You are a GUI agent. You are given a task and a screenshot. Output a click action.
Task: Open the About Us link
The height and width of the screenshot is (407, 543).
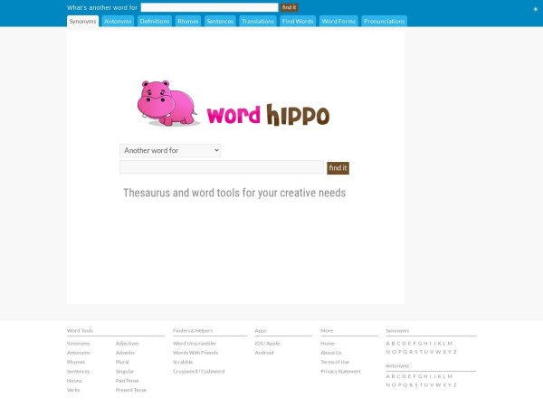pyautogui.click(x=331, y=353)
